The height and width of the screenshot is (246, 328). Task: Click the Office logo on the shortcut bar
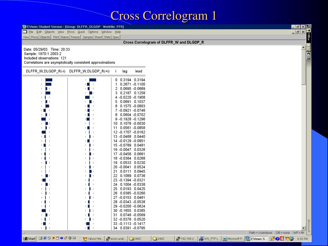click(x=309, y=30)
